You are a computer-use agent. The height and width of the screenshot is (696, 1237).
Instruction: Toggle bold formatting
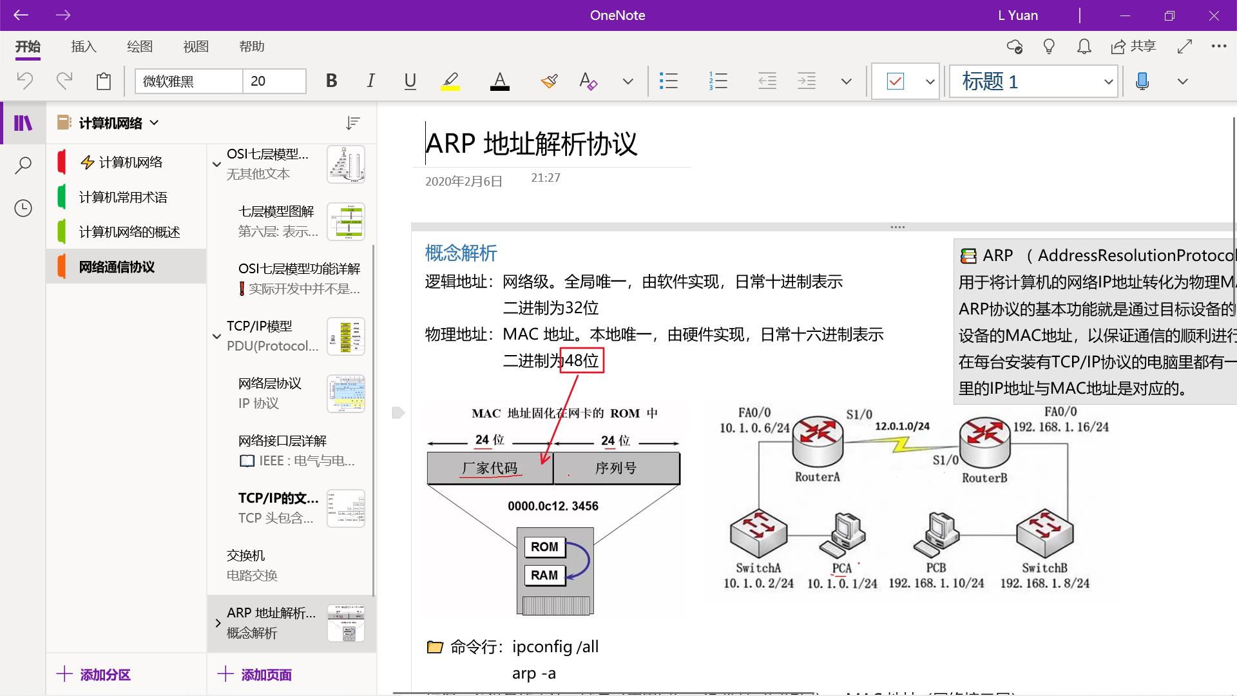(331, 81)
